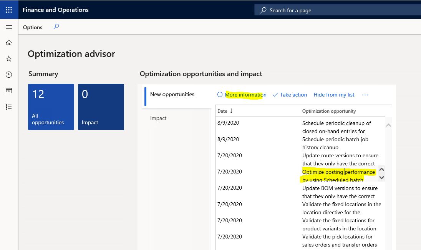This screenshot has height=250, width=421.
Task: Click the info icon beside More information
Action: pos(220,95)
